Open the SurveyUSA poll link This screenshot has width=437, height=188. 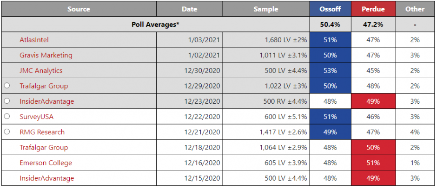coord(38,116)
